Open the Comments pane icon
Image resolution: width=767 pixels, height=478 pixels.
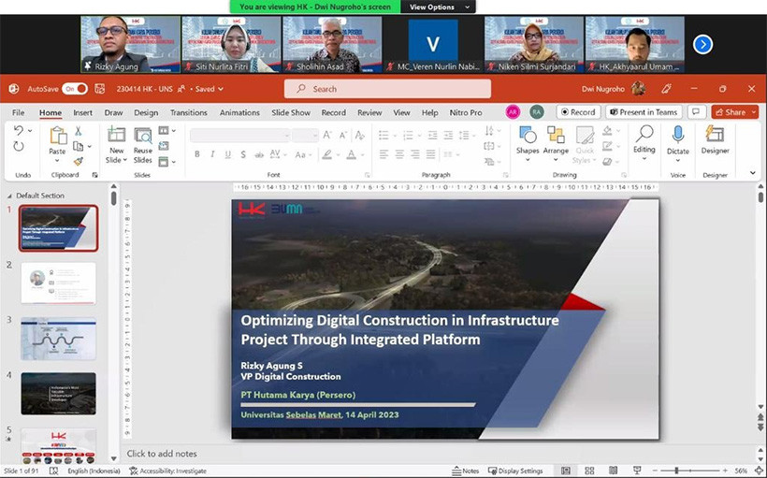(697, 112)
